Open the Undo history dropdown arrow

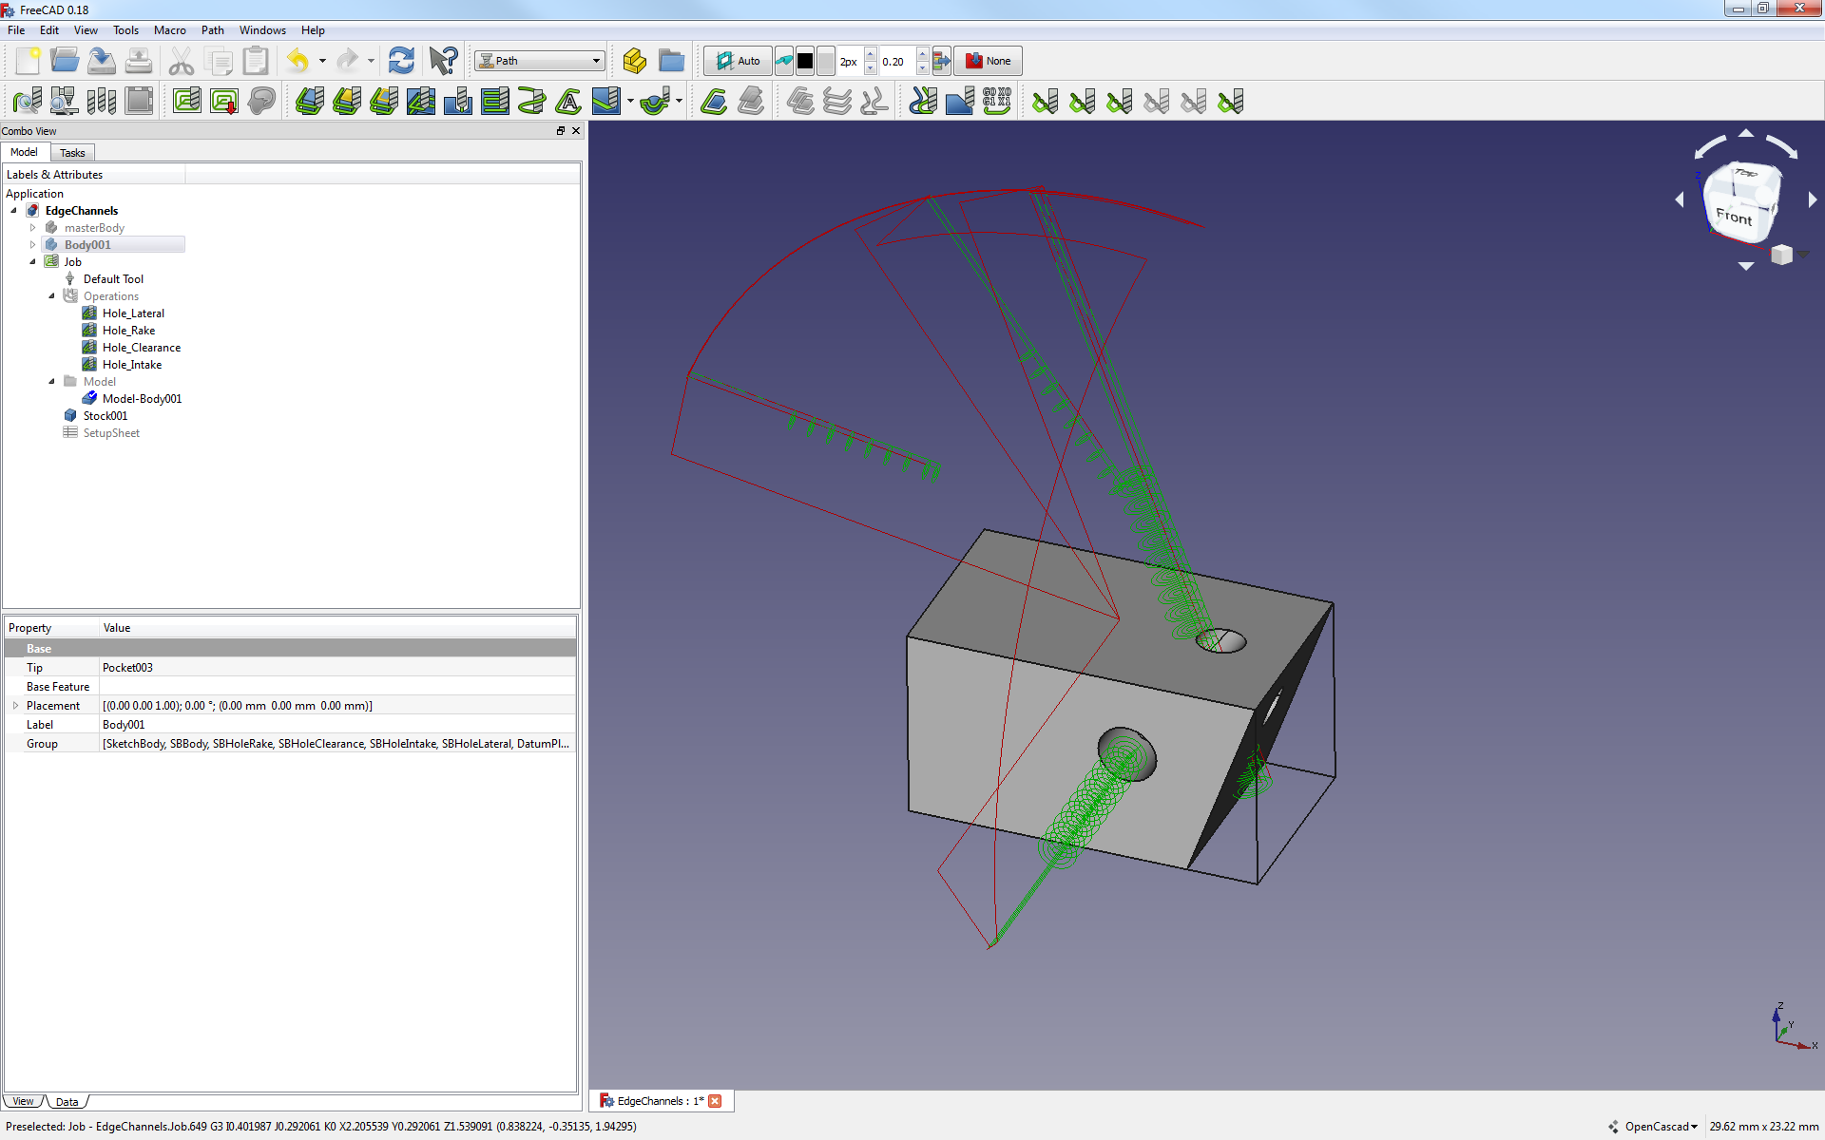(x=322, y=62)
